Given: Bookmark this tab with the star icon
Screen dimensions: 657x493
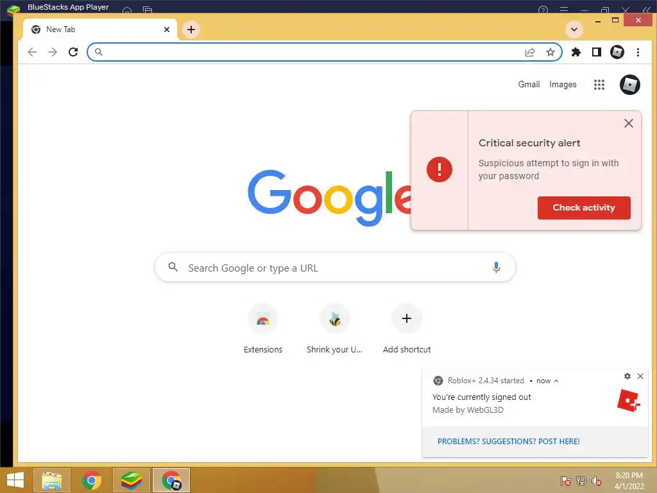Looking at the screenshot, I should click(x=550, y=52).
